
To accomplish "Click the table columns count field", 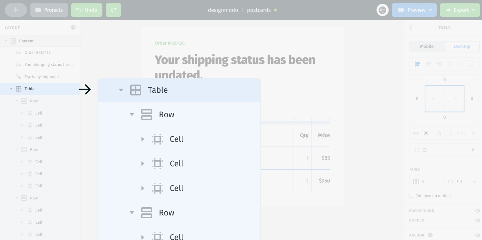I will tap(427, 182).
